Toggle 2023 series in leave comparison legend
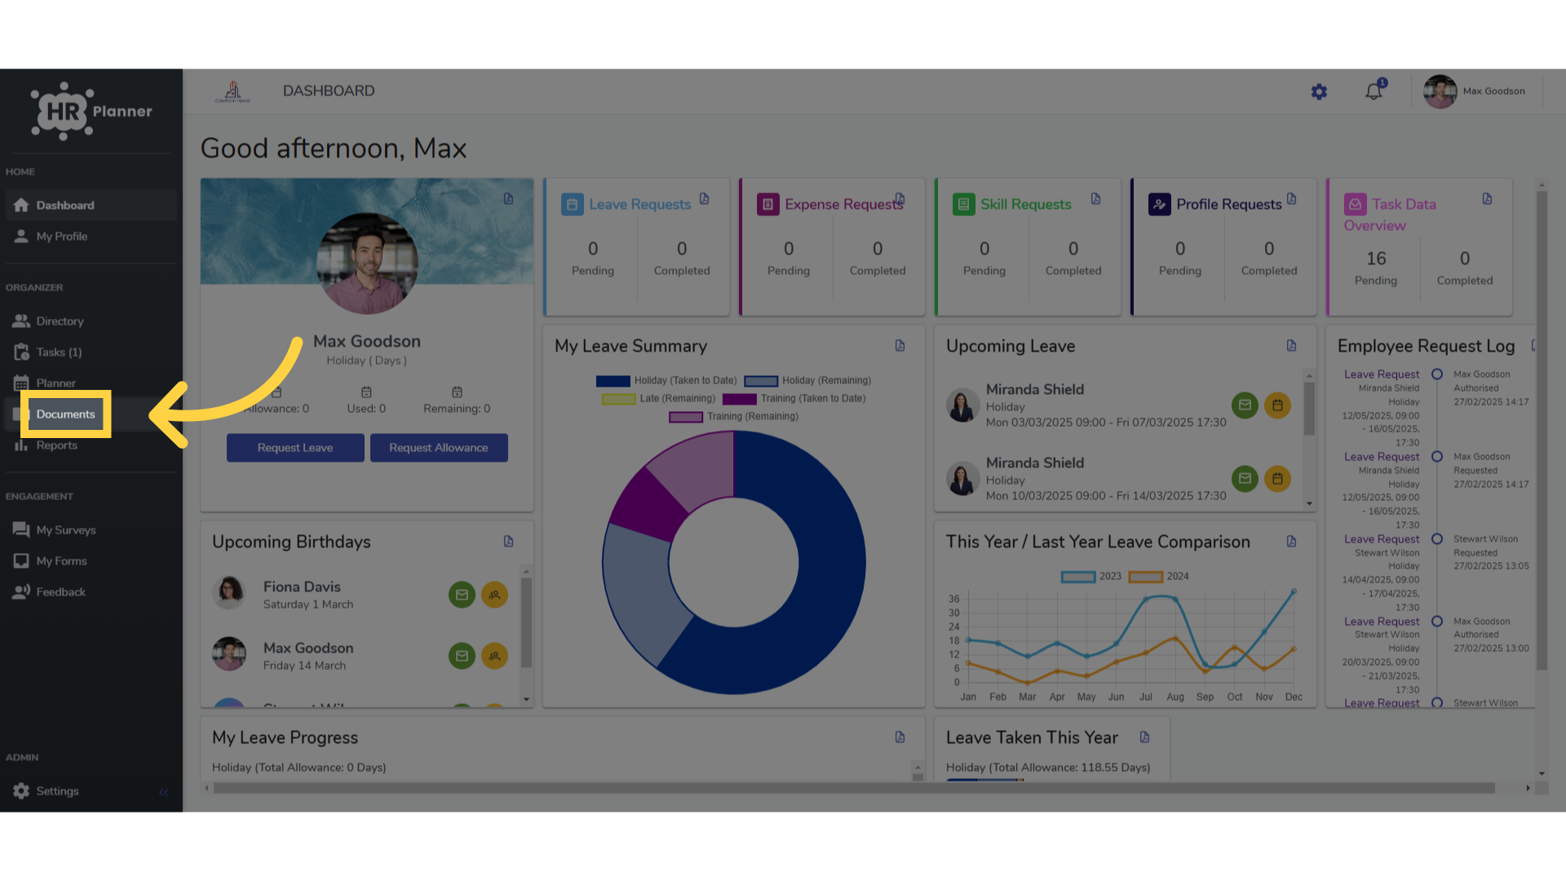The image size is (1566, 881). (x=1091, y=577)
